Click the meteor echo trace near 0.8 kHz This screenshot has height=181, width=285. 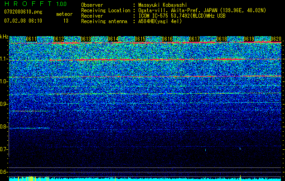pyautogui.click(x=29, y=128)
